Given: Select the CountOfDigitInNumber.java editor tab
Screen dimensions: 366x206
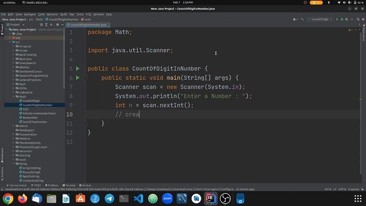Looking at the screenshot, I should [x=88, y=25].
